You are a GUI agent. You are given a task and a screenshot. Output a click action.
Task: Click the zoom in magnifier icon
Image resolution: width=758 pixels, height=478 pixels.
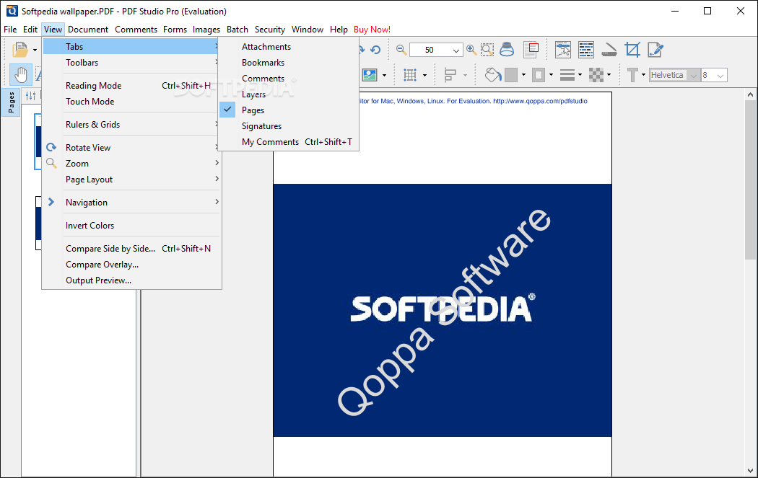pyautogui.click(x=471, y=50)
